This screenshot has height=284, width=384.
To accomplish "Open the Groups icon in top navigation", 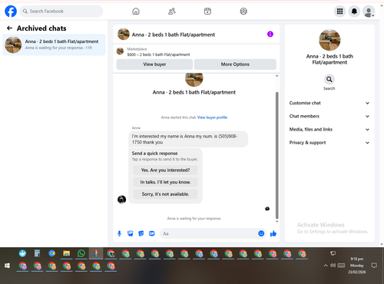I will point(243,12).
